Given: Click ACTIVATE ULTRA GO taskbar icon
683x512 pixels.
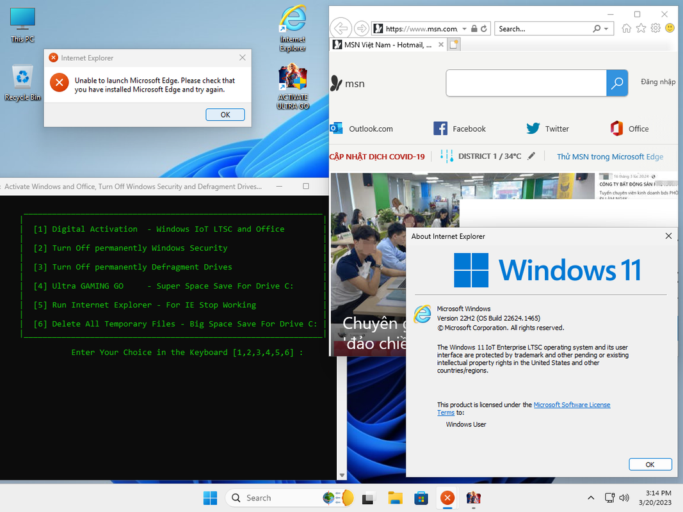Looking at the screenshot, I should (x=474, y=498).
